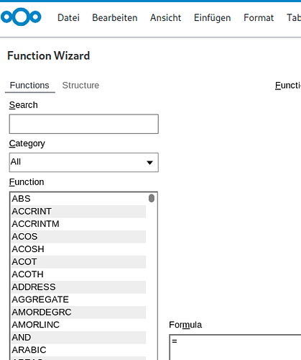Choose ACOSH from the function list

[78, 249]
